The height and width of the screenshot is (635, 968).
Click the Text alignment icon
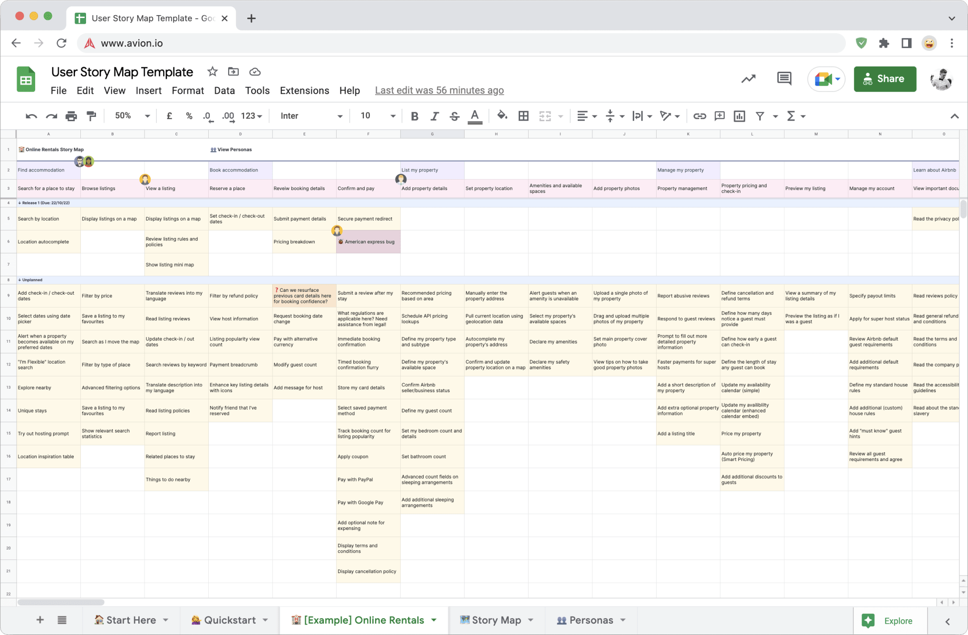pyautogui.click(x=581, y=115)
